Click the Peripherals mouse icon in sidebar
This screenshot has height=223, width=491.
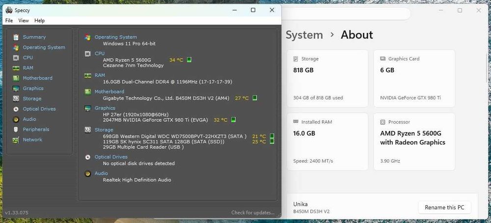[16, 129]
